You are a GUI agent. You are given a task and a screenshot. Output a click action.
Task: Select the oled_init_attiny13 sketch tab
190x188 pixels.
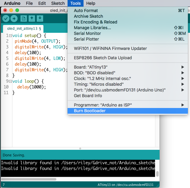click(23, 29)
